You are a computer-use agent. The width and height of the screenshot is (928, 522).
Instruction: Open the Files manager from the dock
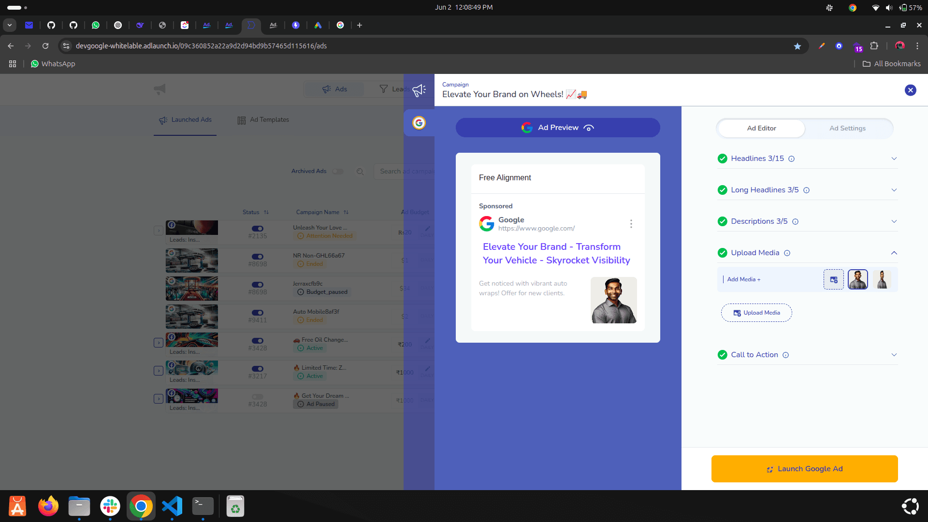tap(79, 506)
